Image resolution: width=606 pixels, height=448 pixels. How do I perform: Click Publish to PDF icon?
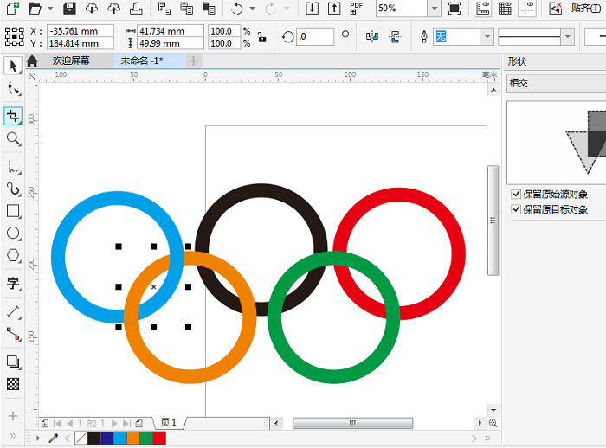point(357,9)
